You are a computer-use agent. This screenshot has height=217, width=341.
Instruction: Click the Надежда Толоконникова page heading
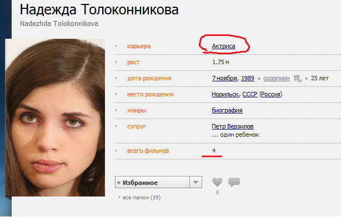click(x=99, y=10)
